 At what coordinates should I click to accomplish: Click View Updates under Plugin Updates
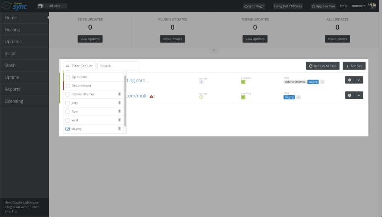click(x=172, y=39)
